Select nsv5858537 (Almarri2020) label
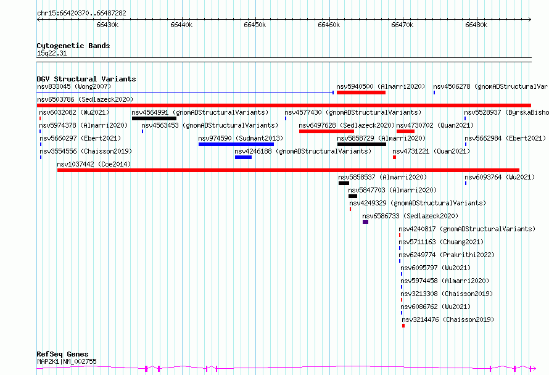 click(382, 177)
